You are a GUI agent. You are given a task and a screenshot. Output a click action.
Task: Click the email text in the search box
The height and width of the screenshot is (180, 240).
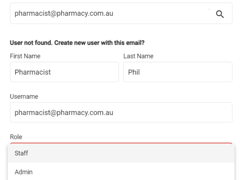tap(64, 14)
